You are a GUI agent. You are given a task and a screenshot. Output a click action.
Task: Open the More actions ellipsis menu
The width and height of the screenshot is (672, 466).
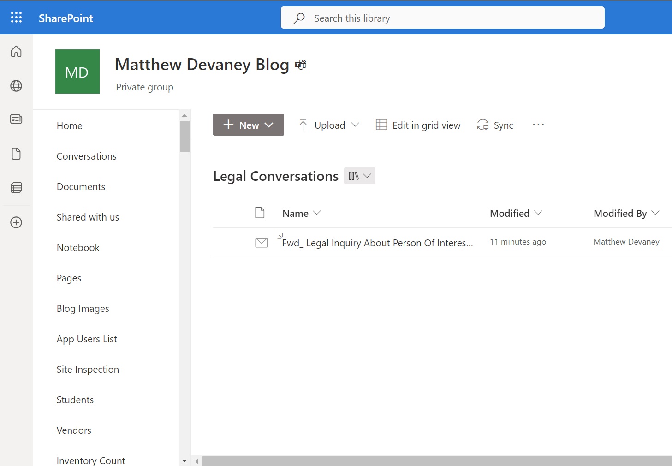coord(538,125)
